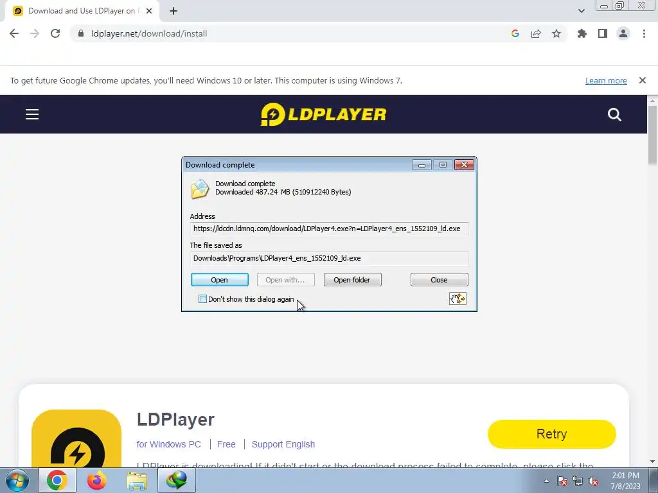
Task: Click the yellow Retry button
Action: click(x=551, y=434)
